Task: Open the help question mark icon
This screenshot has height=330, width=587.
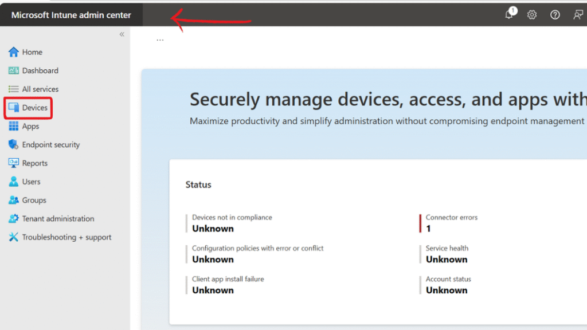Action: pyautogui.click(x=555, y=14)
